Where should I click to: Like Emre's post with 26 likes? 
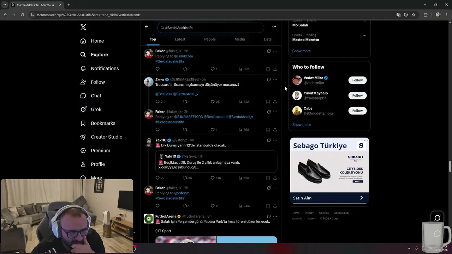click(215, 102)
